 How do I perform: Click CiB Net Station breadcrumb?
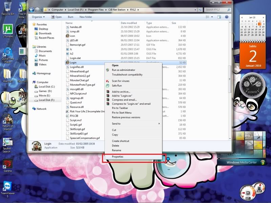point(117,10)
